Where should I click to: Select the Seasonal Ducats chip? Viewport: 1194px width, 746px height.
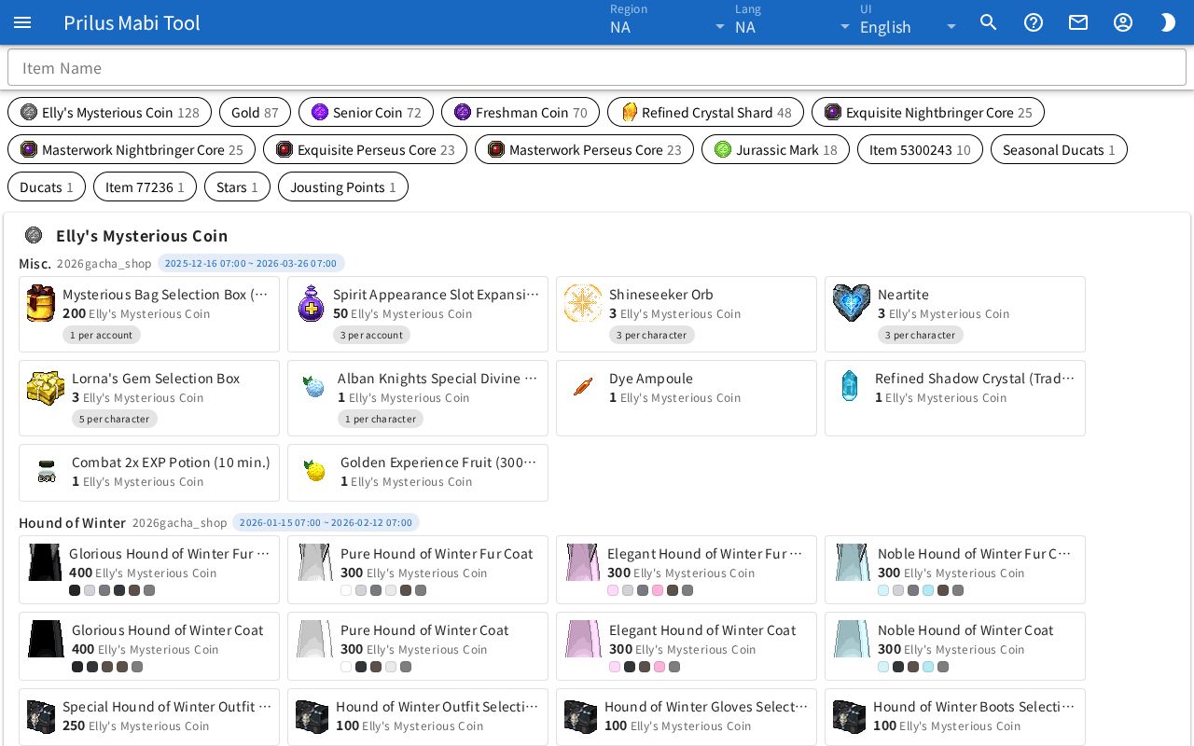click(x=1059, y=150)
